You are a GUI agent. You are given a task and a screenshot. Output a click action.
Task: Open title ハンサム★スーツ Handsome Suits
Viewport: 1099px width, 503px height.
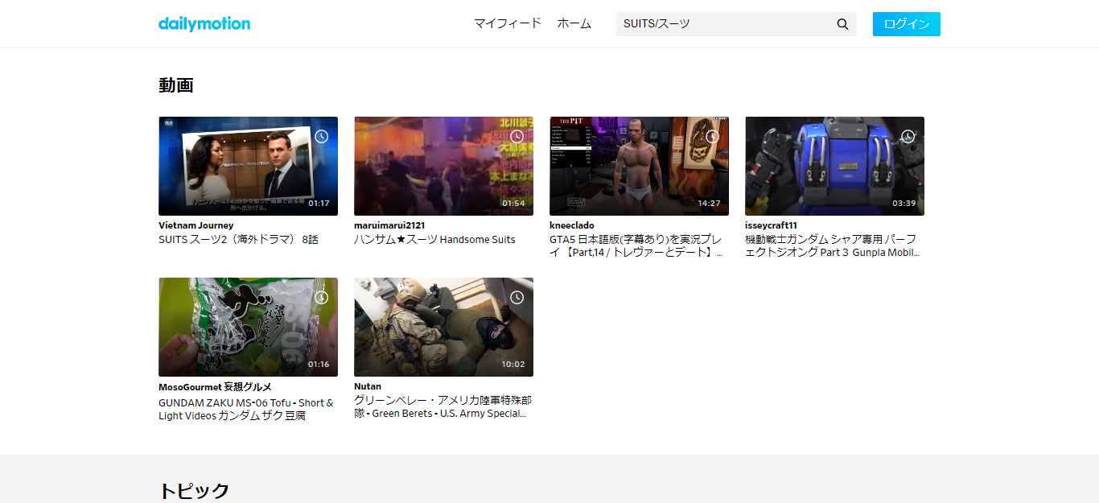tap(434, 240)
